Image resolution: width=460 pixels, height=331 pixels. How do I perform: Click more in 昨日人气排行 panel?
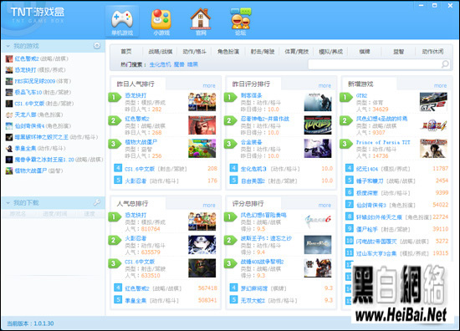[209, 85]
